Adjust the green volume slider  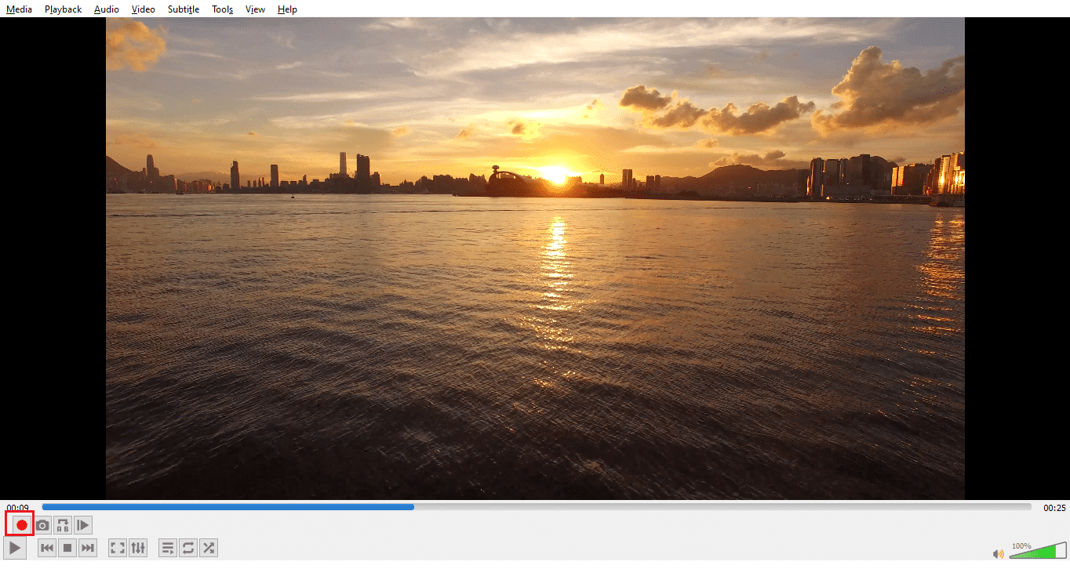[1037, 550]
